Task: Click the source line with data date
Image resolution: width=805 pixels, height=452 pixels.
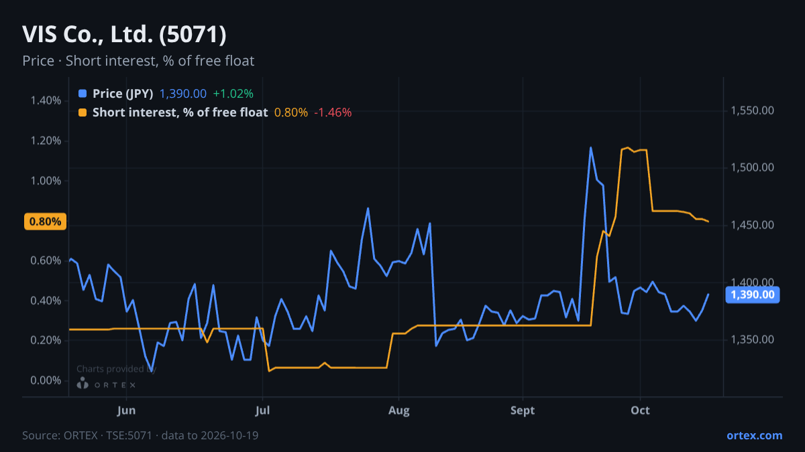Action: click(140, 435)
